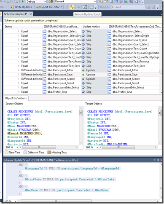
Task: Pin the Schema Update Script panel
Action: pos(158,160)
